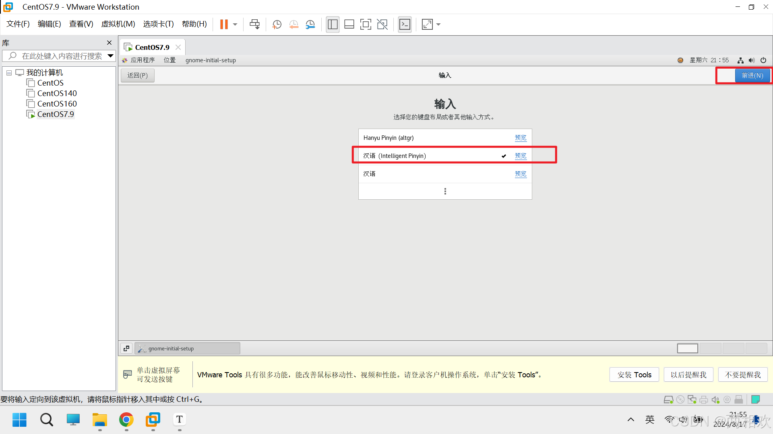
Task: Open the snapshot manager icon
Action: pos(310,25)
